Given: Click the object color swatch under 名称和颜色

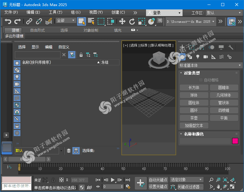Looking at the screenshot, I should click(x=235, y=141).
